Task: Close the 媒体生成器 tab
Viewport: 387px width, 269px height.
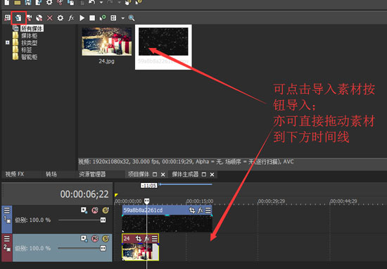Action: (212, 175)
